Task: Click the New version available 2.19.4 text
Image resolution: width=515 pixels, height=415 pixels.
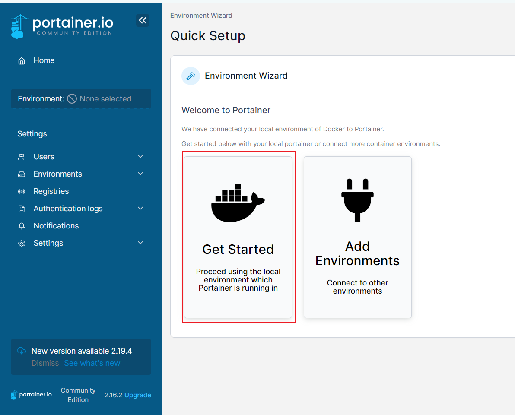Action: [x=82, y=351]
